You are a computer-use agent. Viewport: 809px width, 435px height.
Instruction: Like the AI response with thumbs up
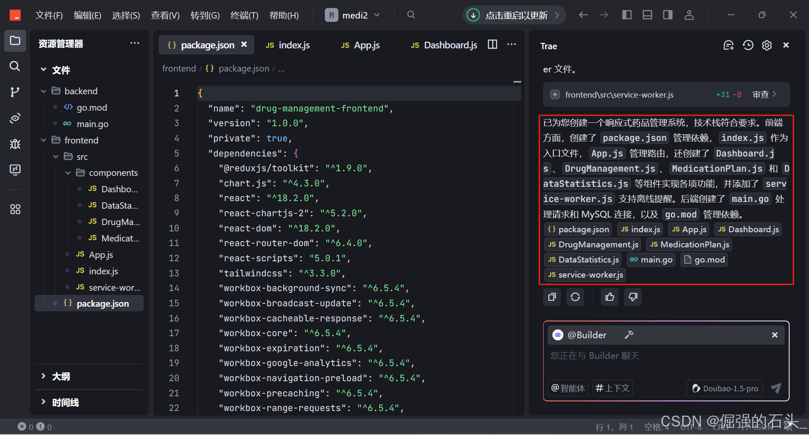[610, 297]
